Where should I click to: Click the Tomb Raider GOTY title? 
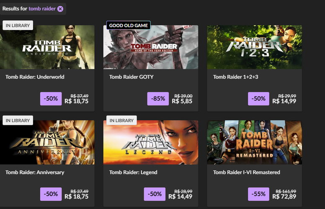[132, 77]
